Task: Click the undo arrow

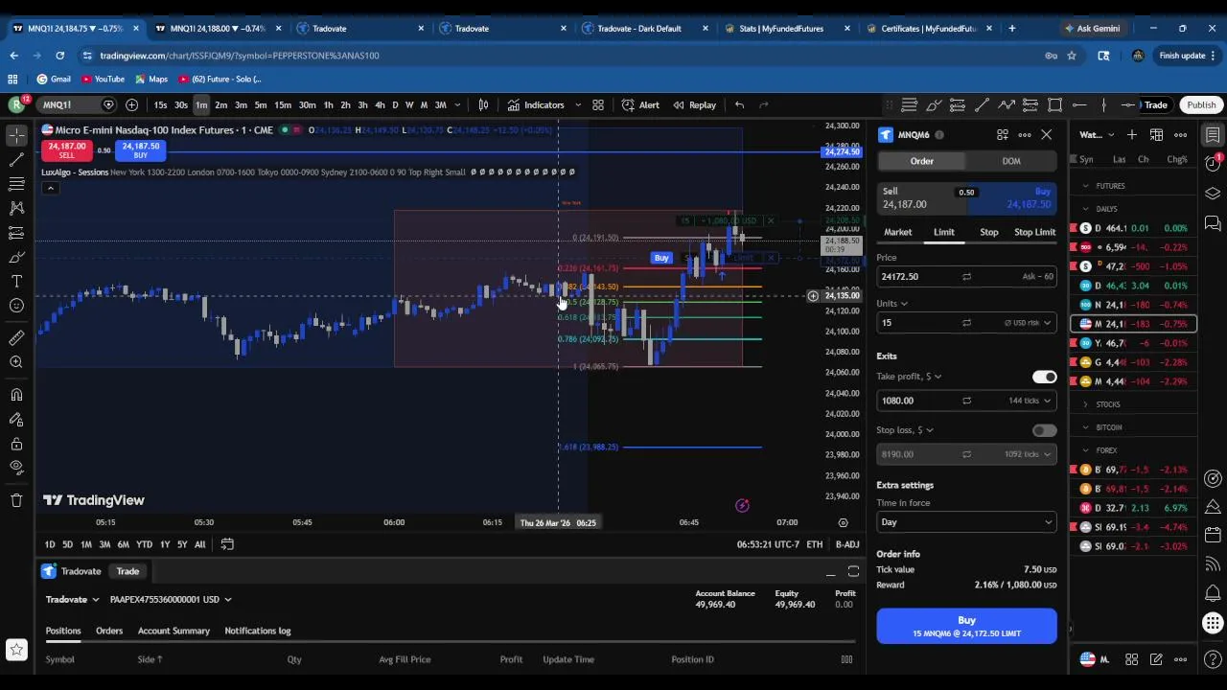Action: click(x=739, y=104)
